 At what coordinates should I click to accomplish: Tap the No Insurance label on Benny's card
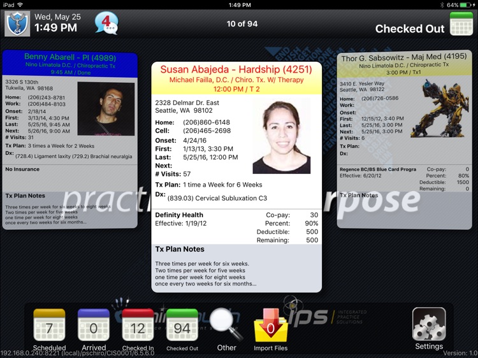(x=22, y=169)
